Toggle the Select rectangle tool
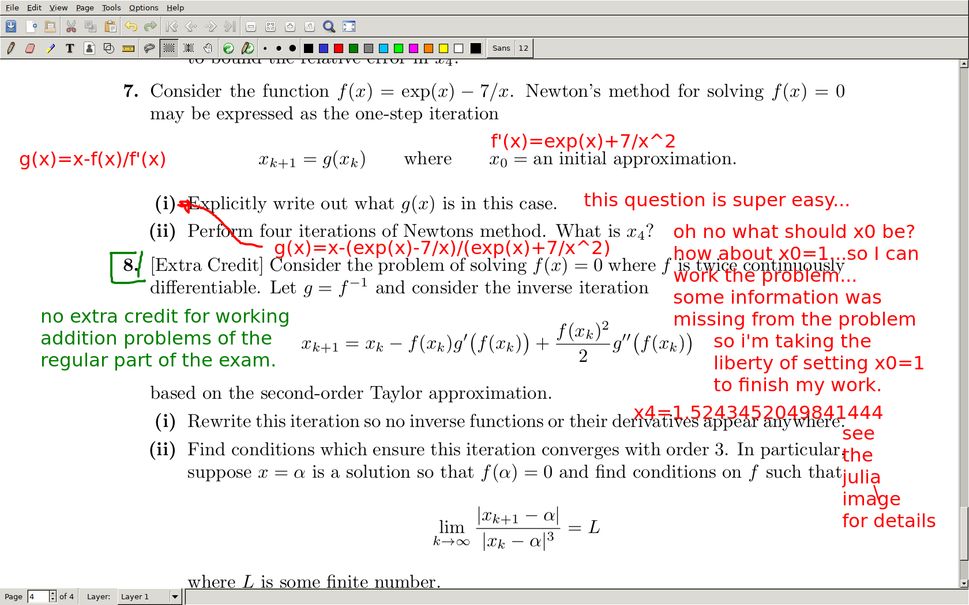The width and height of the screenshot is (969, 605). tap(169, 48)
